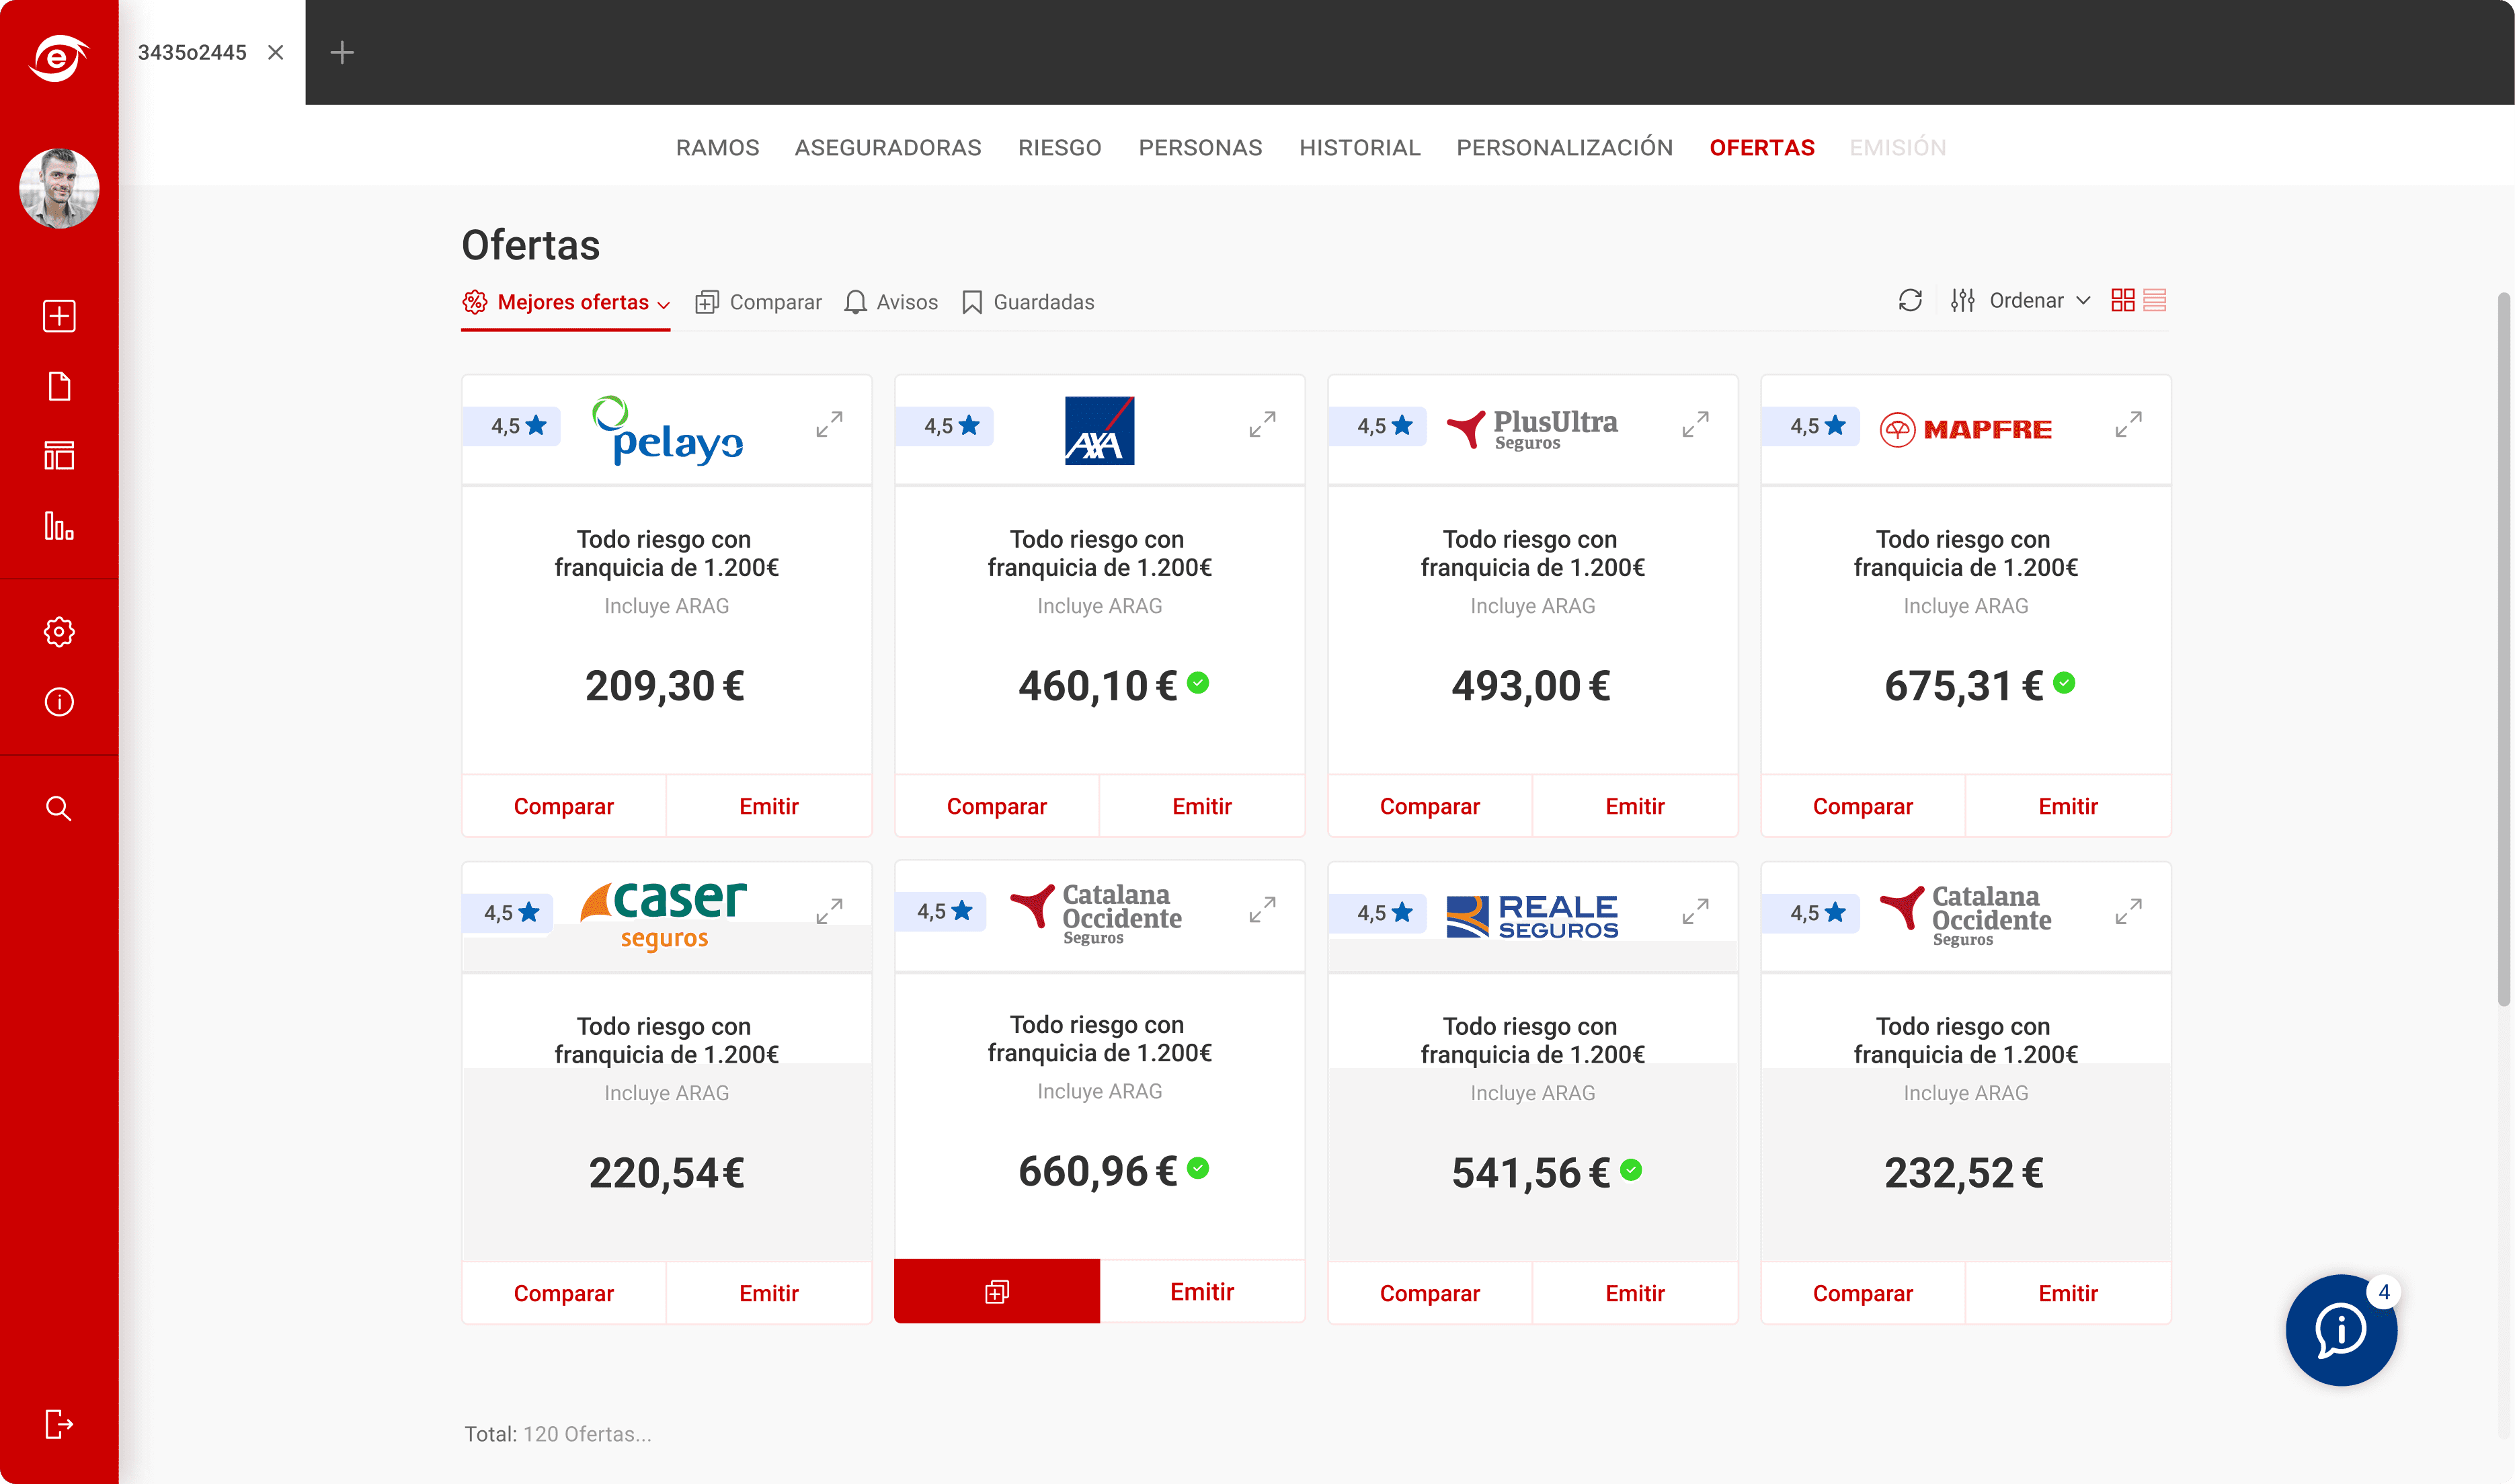Click the vertical scrollbar on the right

(2504, 650)
